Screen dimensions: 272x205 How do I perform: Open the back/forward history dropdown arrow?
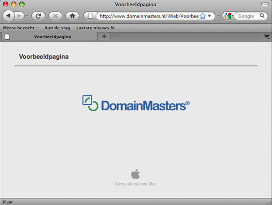(x=27, y=16)
